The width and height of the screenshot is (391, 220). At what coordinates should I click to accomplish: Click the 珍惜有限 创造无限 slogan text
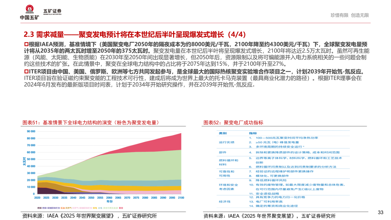(349, 15)
